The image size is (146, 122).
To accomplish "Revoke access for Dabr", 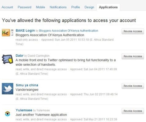I will pyautogui.click(x=133, y=56).
